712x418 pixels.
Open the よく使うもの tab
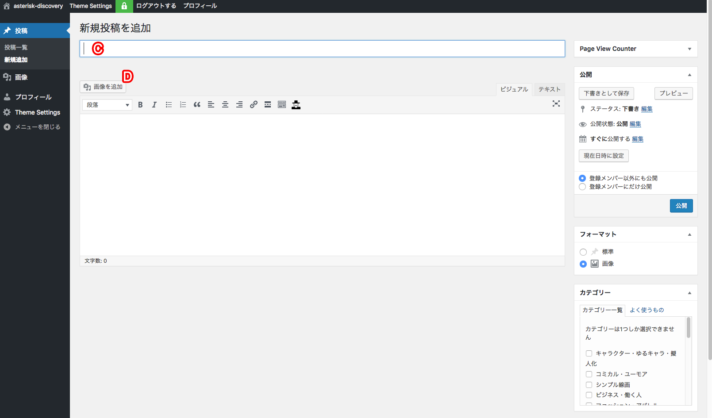point(647,310)
